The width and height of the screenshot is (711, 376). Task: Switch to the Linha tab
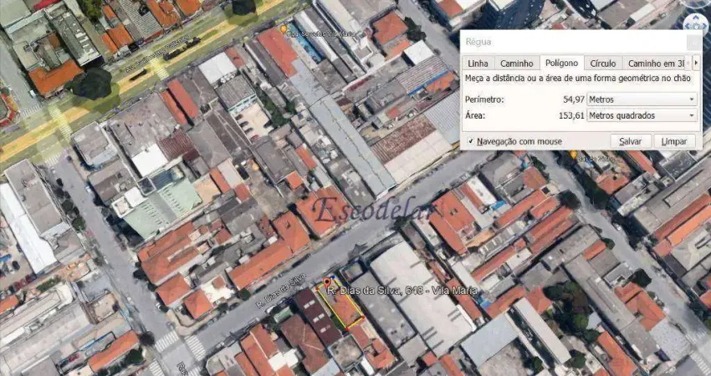tap(478, 64)
